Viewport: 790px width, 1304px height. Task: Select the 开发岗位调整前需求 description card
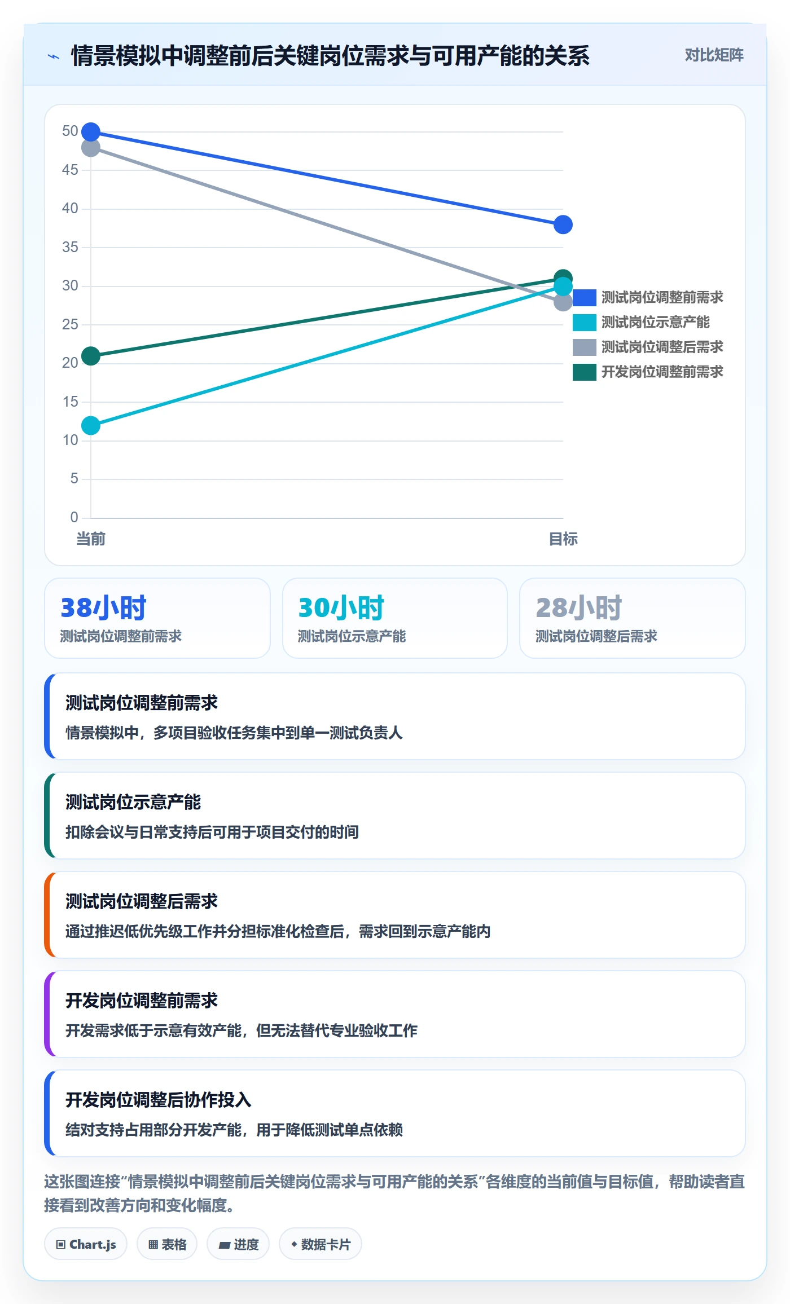(x=395, y=1014)
